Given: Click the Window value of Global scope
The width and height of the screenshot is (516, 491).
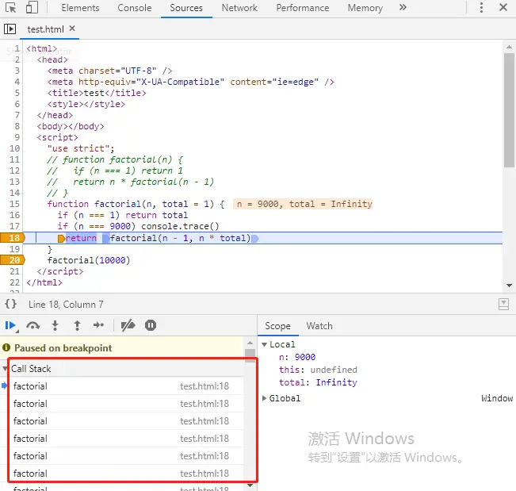Looking at the screenshot, I should click(497, 398).
